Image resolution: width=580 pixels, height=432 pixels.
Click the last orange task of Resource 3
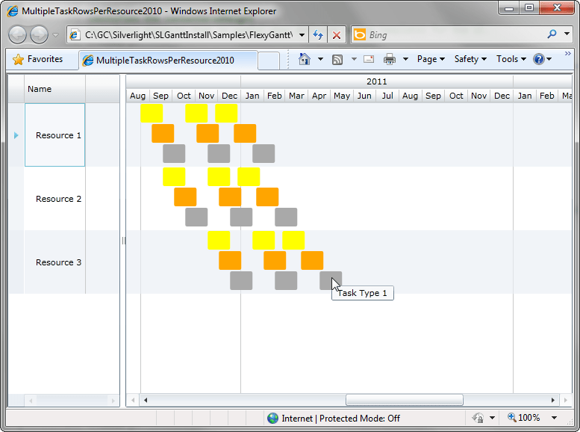(x=312, y=260)
